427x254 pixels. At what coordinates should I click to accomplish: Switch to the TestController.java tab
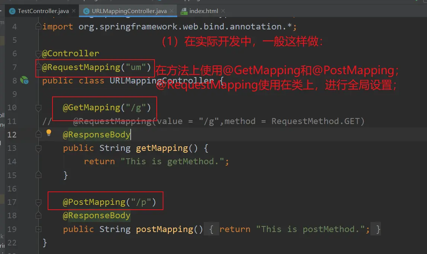[x=42, y=11]
